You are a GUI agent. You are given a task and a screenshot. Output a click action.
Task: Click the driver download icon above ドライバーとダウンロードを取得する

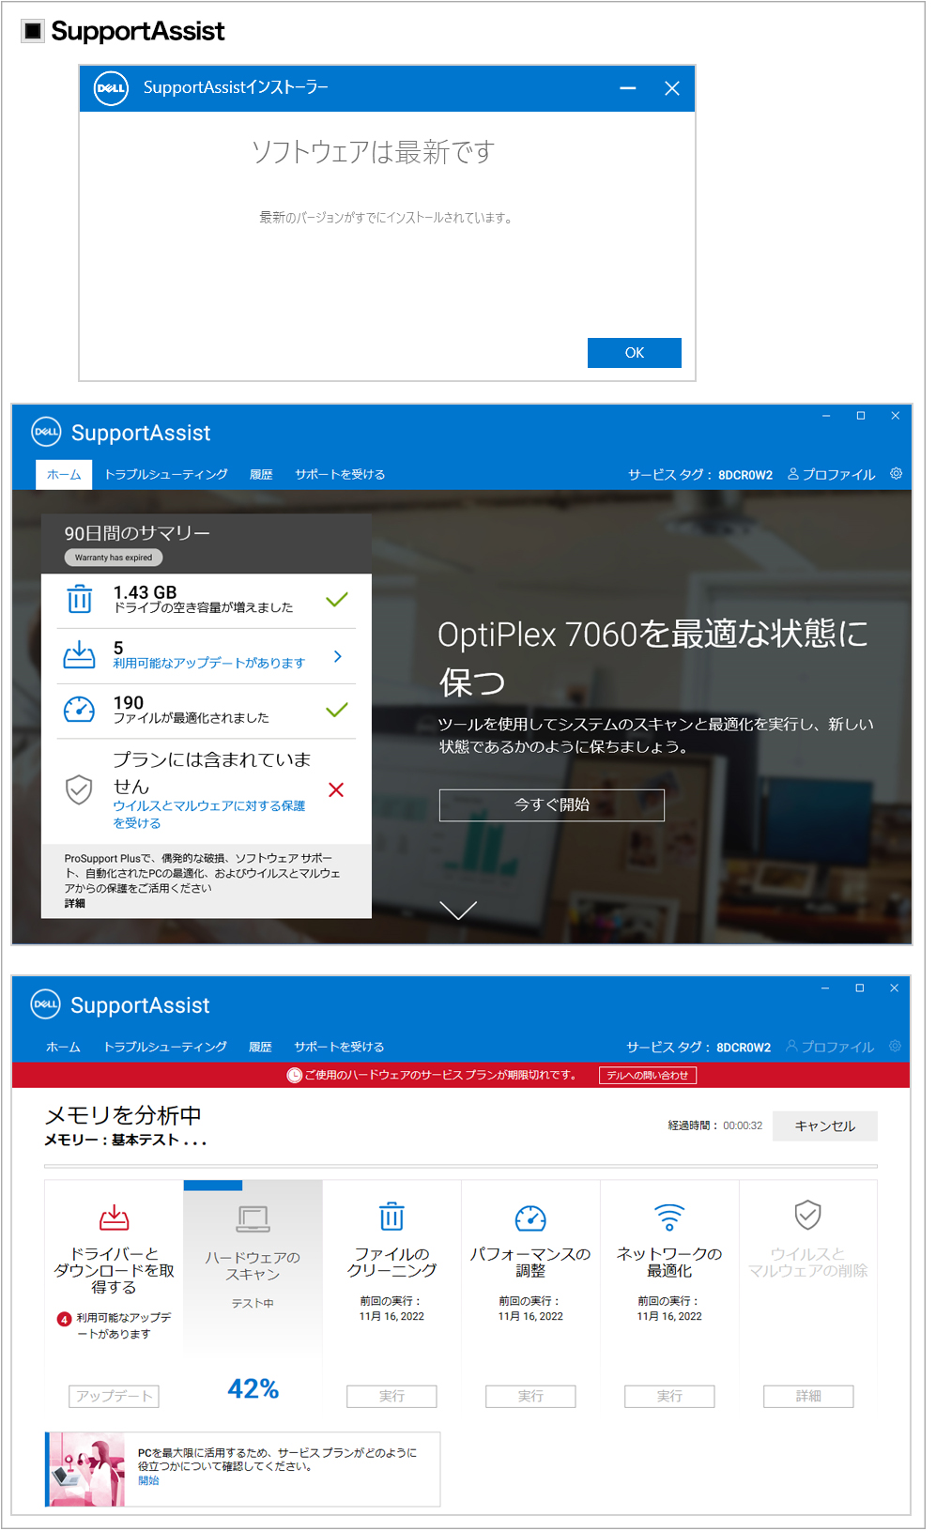[114, 1217]
